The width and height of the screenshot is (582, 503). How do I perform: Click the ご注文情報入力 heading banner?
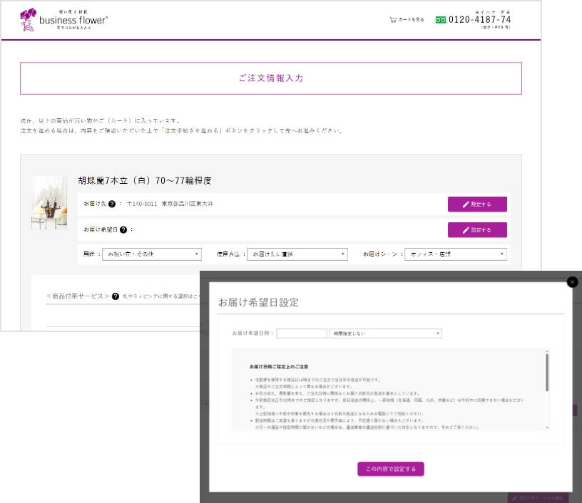point(270,78)
